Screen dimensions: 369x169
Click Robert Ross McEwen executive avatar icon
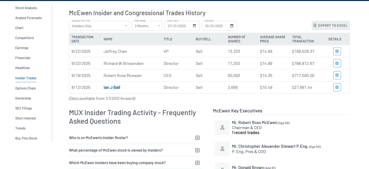point(222,127)
